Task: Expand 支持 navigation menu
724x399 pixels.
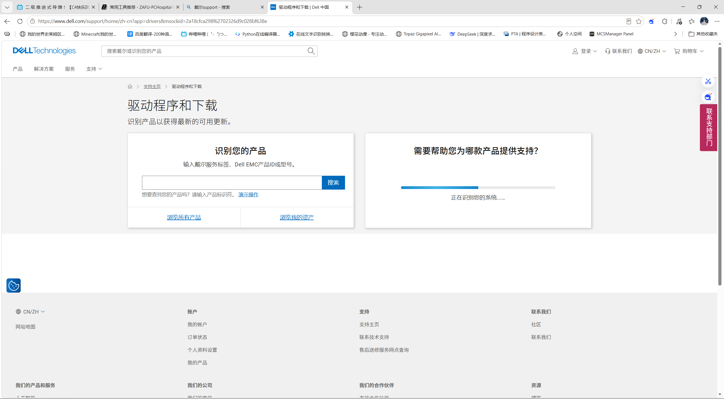Action: click(94, 69)
